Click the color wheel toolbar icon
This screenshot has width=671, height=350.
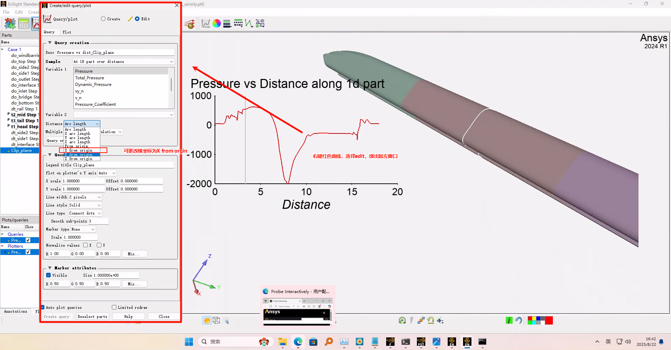(217, 23)
